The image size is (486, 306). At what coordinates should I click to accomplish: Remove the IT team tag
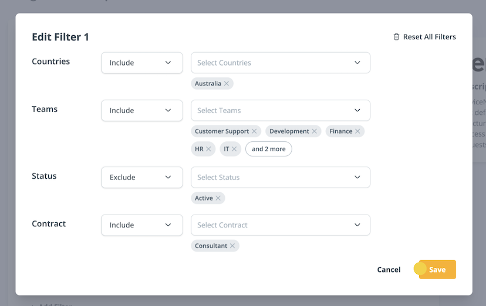click(x=234, y=149)
